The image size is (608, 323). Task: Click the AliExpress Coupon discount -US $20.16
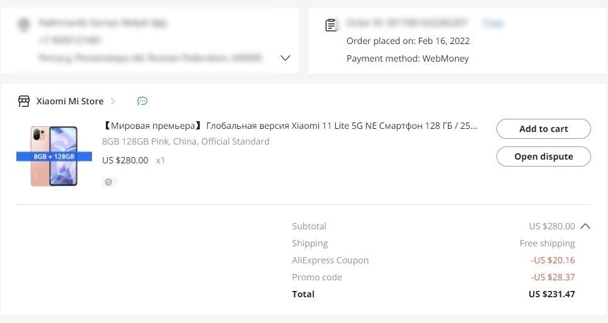[553, 260]
